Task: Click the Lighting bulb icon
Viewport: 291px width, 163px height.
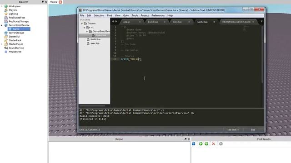Action: pos(6,14)
